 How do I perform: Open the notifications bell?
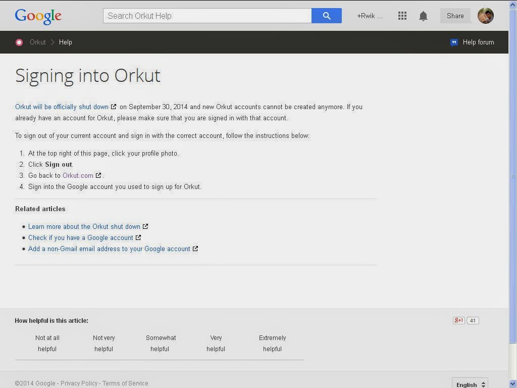click(x=423, y=16)
